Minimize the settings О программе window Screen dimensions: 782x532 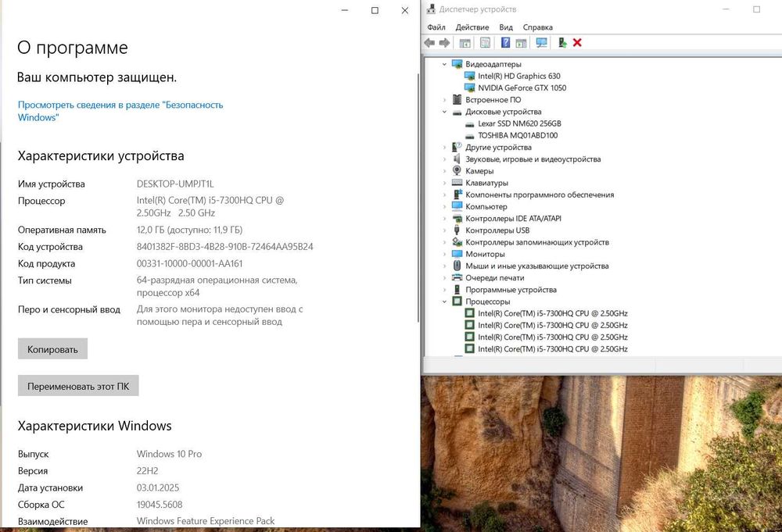345,10
